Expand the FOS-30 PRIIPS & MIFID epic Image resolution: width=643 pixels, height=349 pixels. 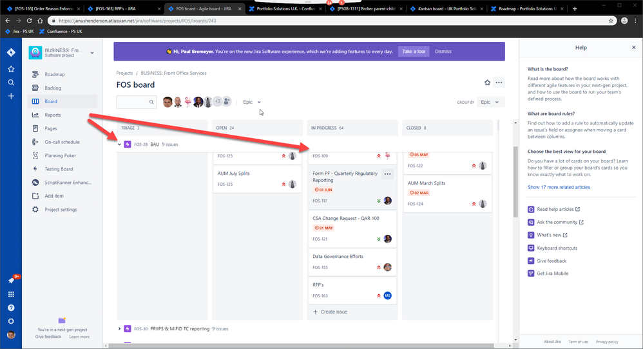point(119,329)
